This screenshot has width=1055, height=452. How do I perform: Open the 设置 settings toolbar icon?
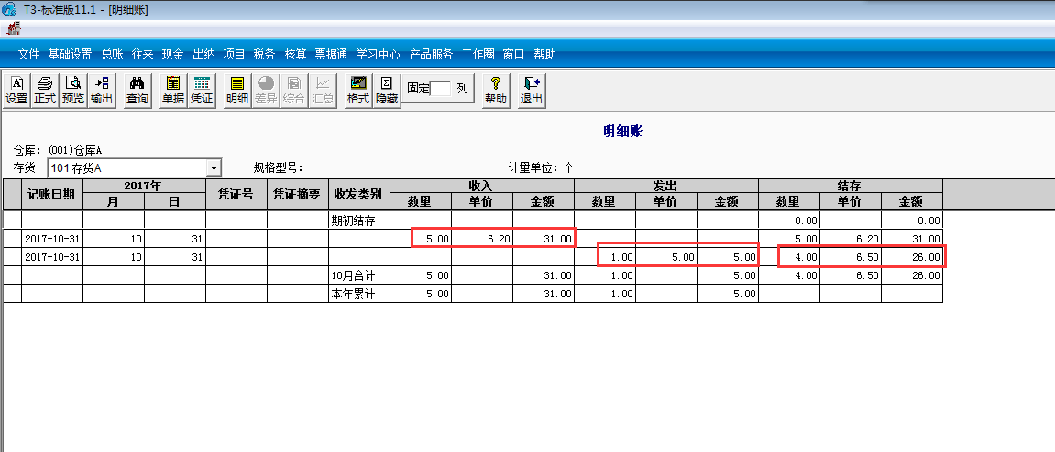[x=16, y=91]
